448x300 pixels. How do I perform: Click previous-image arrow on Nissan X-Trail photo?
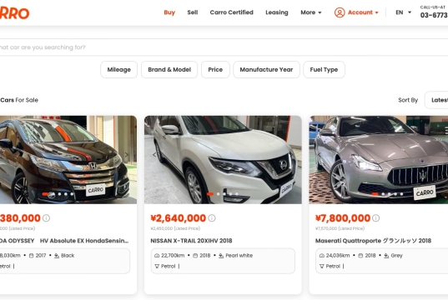(x=154, y=155)
